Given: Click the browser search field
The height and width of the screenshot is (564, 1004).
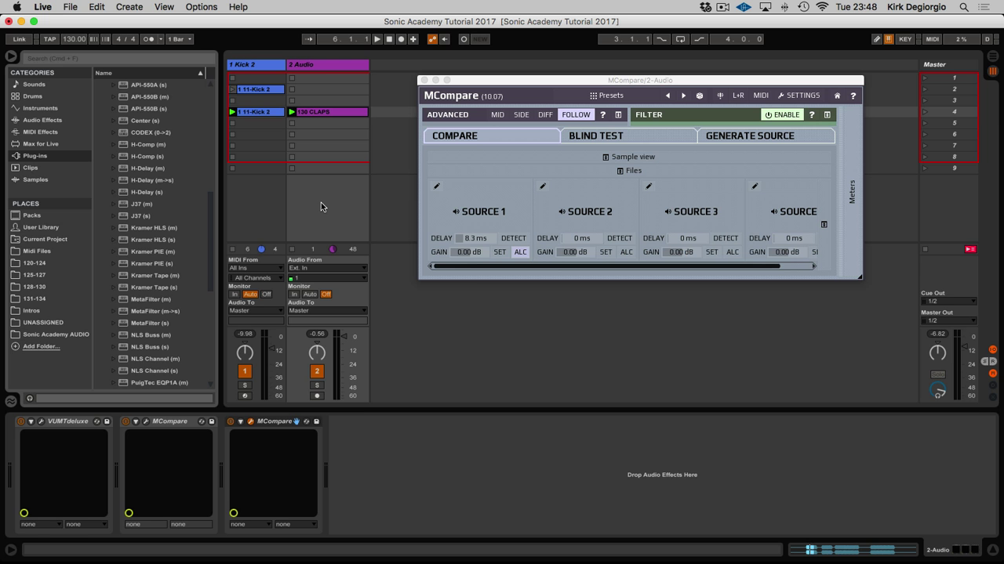Looking at the screenshot, I should [x=118, y=58].
